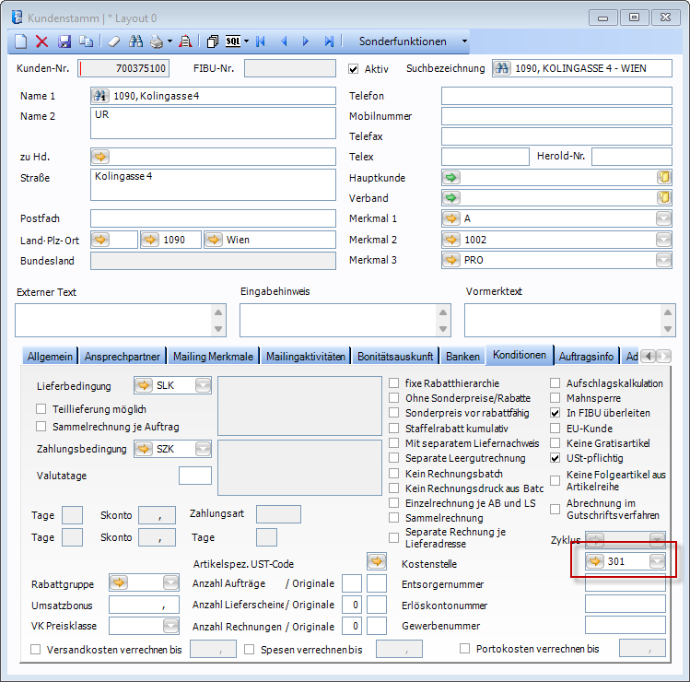
Task: Click the new record icon in toolbar
Action: click(x=21, y=41)
